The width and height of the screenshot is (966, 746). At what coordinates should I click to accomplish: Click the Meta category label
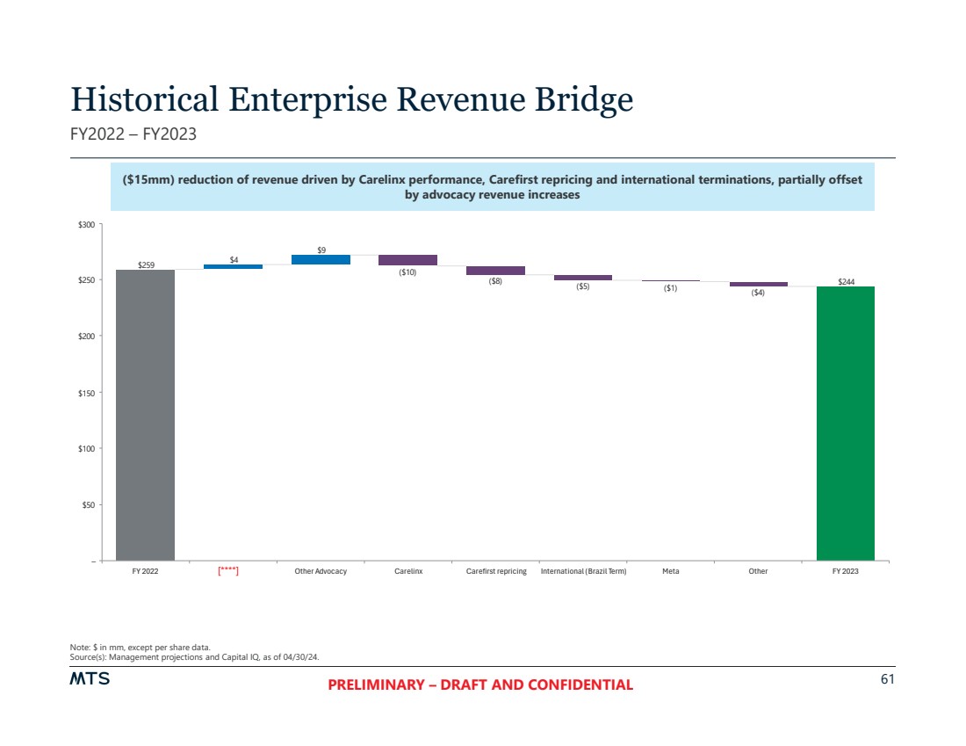coord(670,571)
